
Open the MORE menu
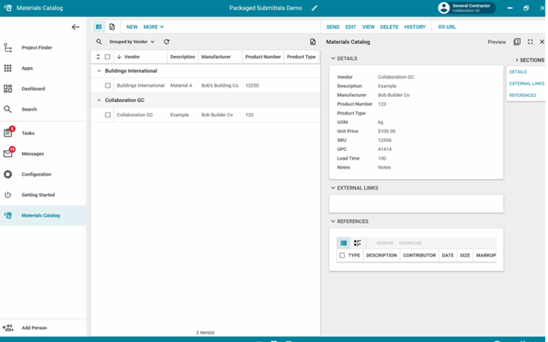(153, 27)
